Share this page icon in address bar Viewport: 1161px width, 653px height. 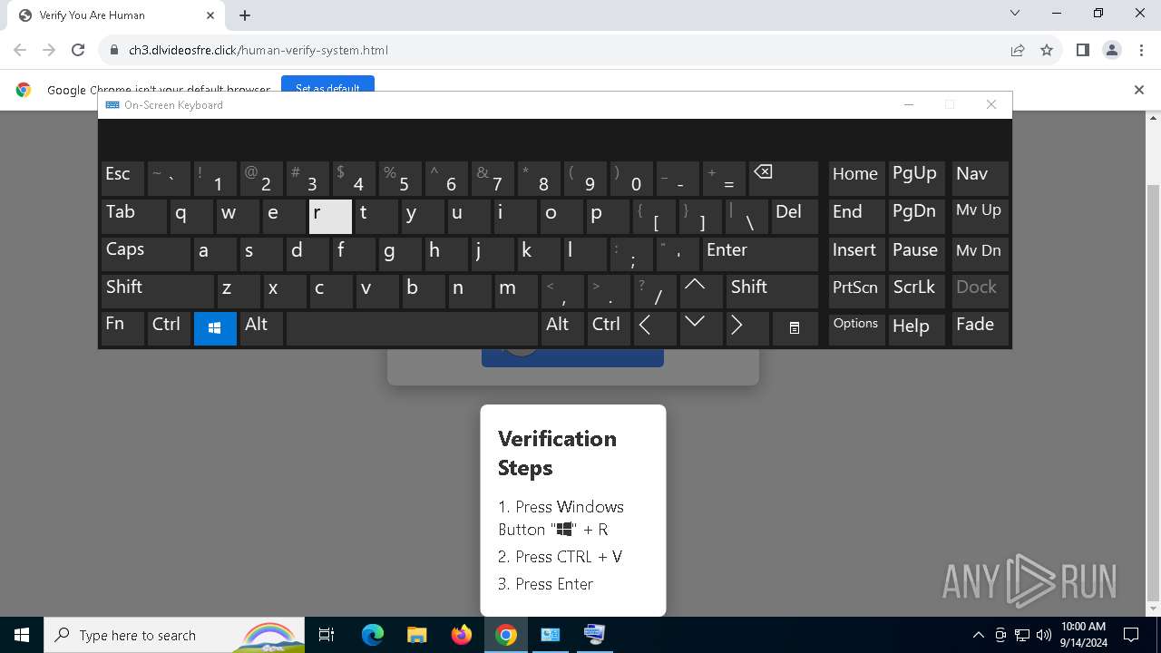[1018, 50]
